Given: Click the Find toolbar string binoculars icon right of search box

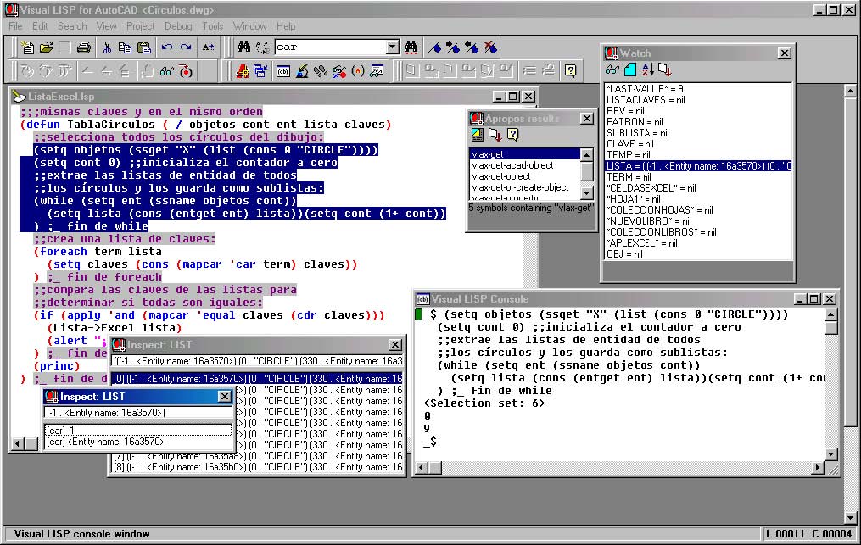Looking at the screenshot, I should tap(411, 47).
